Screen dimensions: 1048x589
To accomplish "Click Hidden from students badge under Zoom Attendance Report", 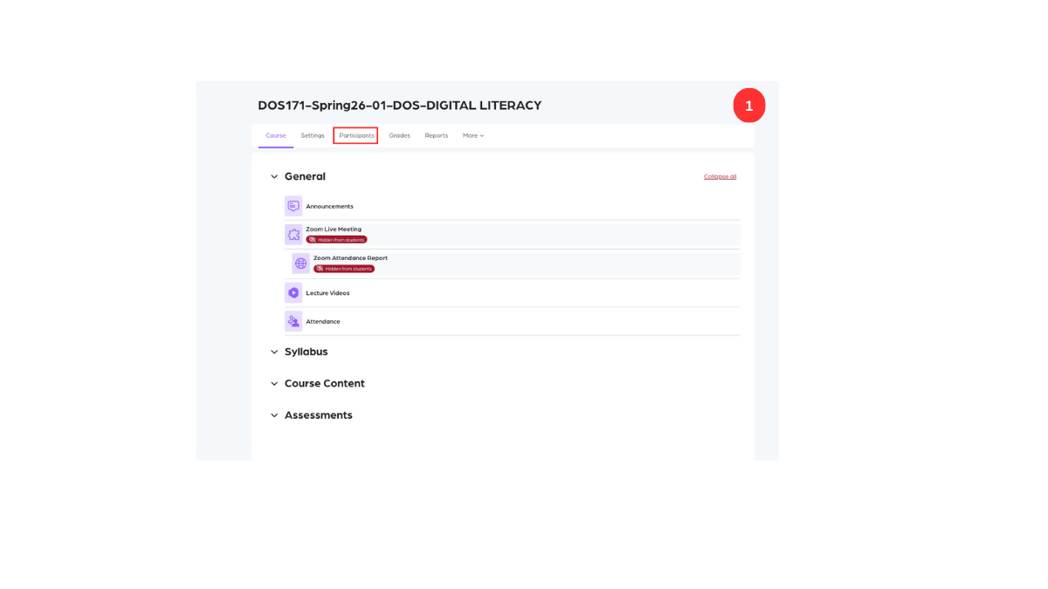I will [x=344, y=269].
